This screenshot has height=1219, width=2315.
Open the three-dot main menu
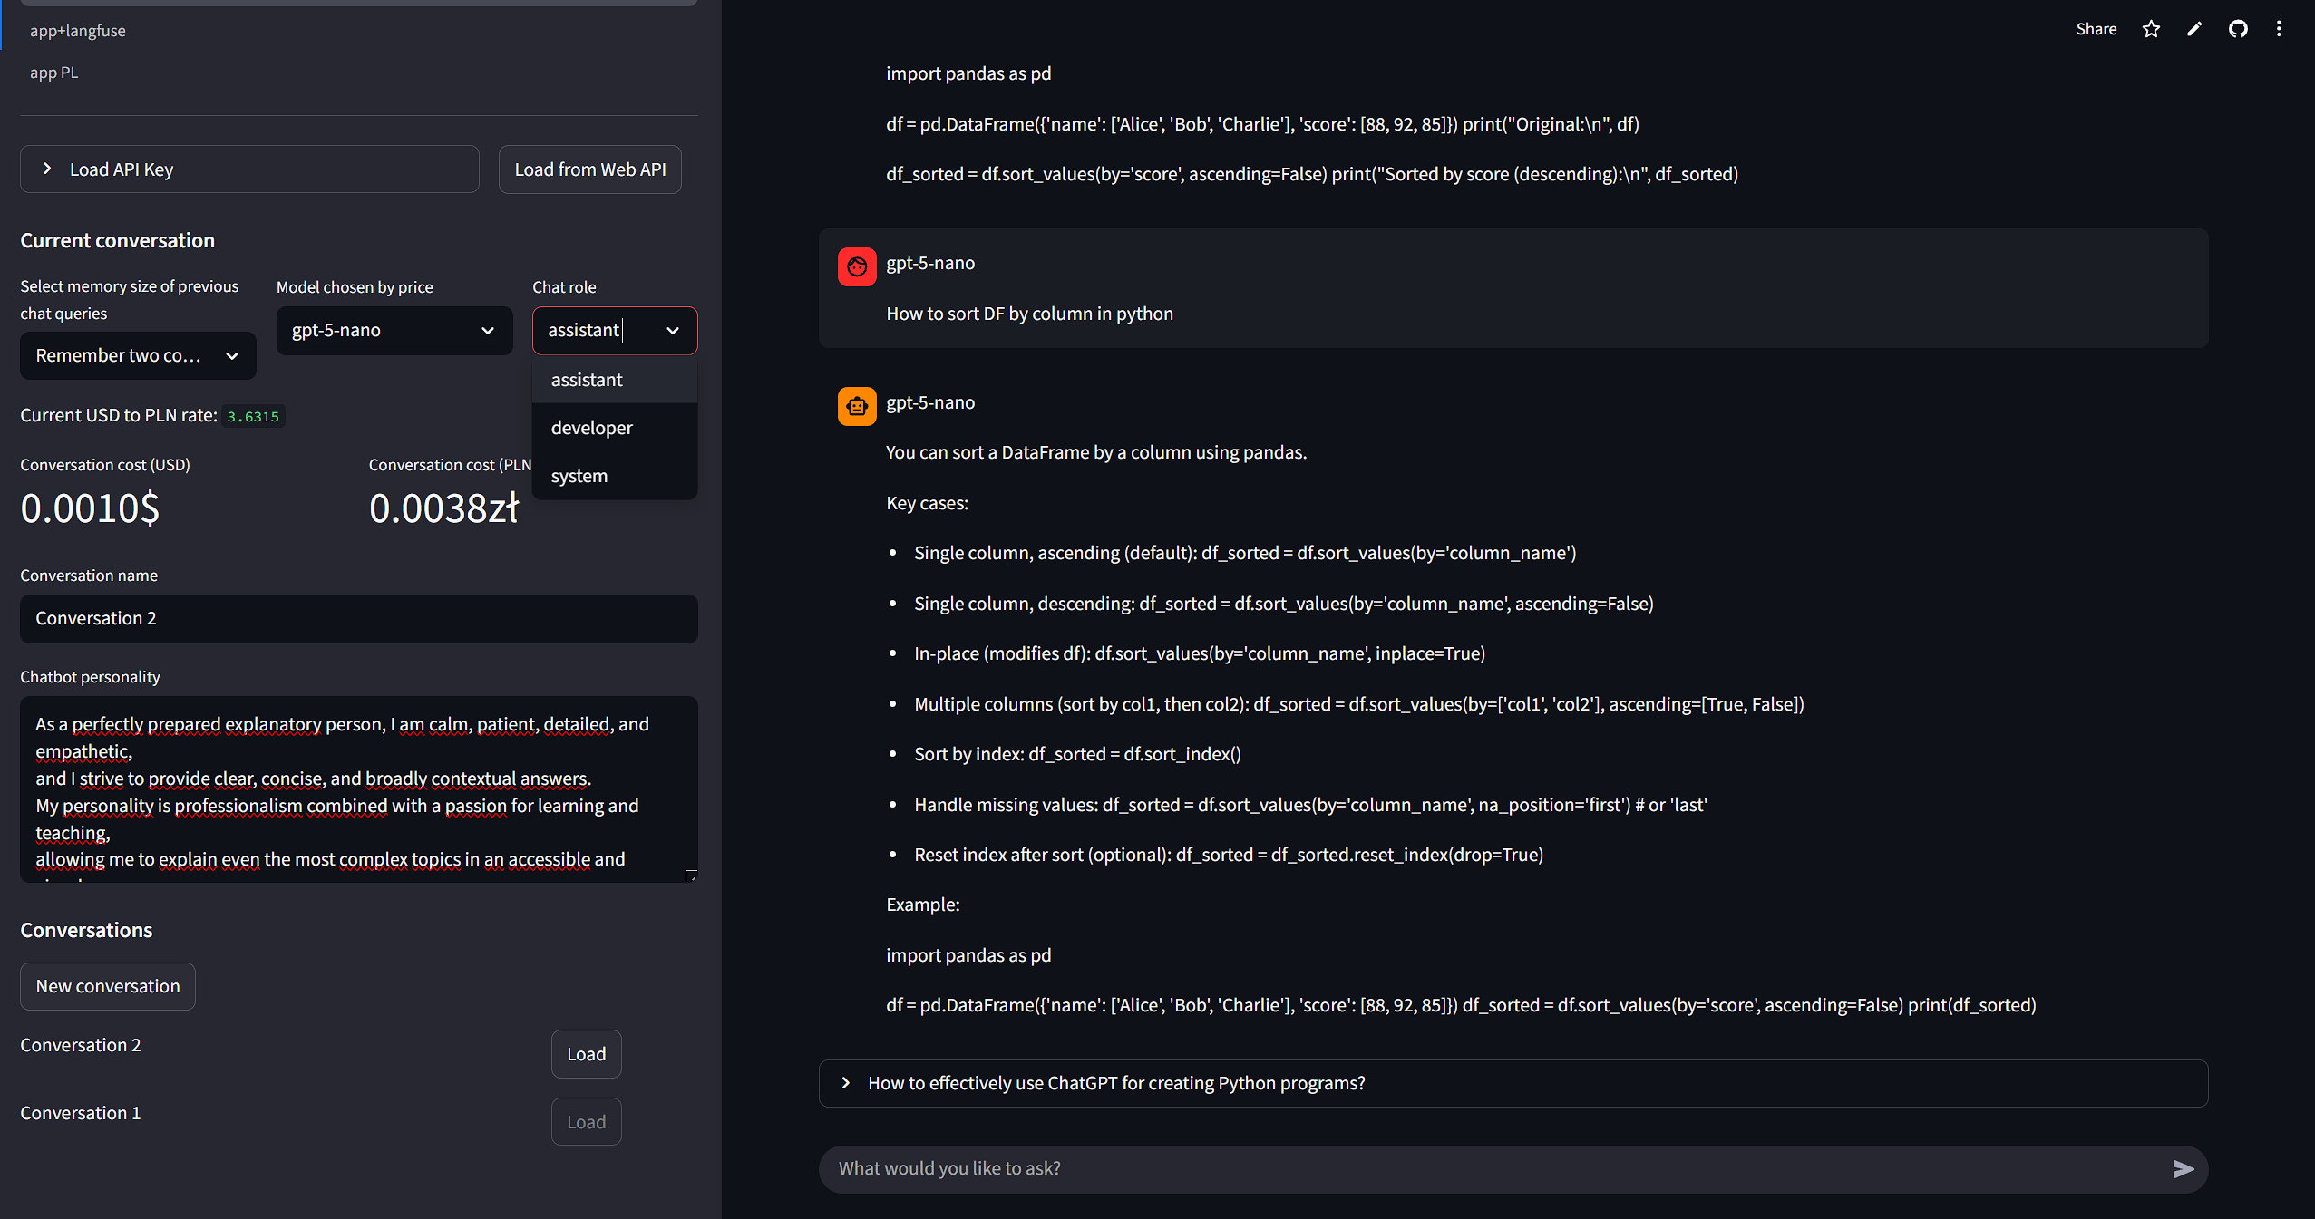[x=2279, y=29]
